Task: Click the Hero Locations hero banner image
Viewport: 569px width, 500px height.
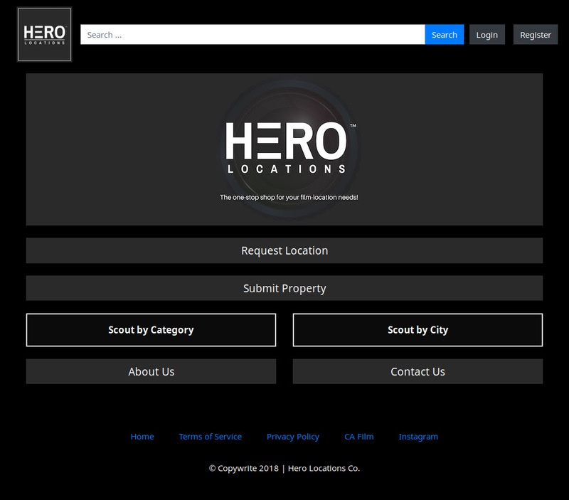Action: coord(284,149)
